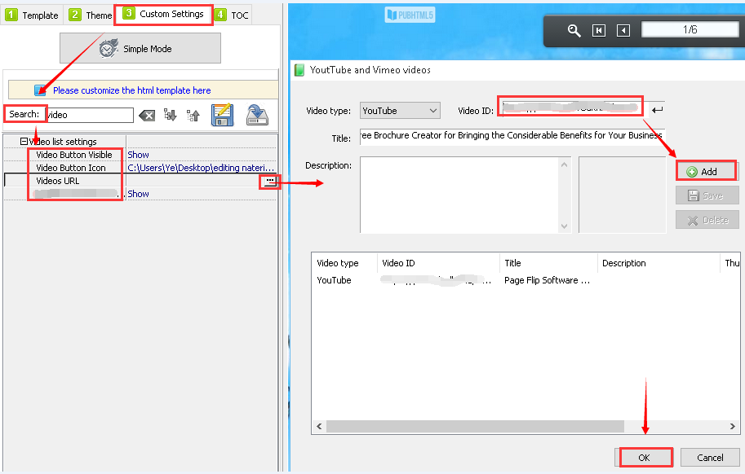Click the zoom magnifier icon in viewer toolbar
The height and width of the screenshot is (474, 745).
(574, 30)
